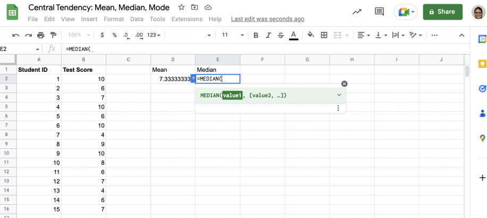The width and height of the screenshot is (487, 218).
Task: Click the move to folder icon
Action: 195,7
